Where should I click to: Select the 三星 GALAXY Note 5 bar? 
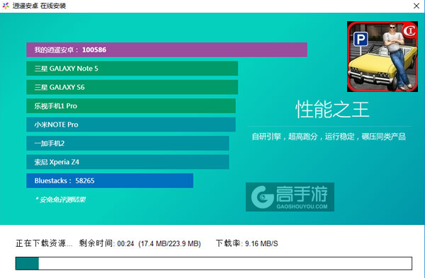pos(132,68)
